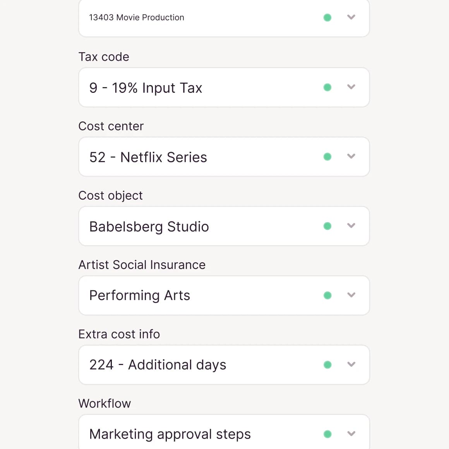
Task: Expand the 13403 Movie Production chevron
Action: tap(351, 17)
